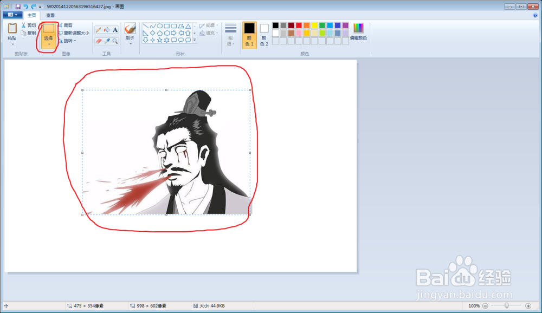Click the 复制 (Copy) button
The image size is (542, 313).
point(28,33)
